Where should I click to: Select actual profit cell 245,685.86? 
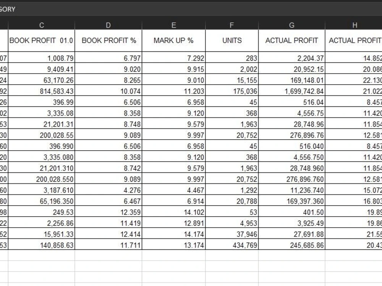click(291, 244)
